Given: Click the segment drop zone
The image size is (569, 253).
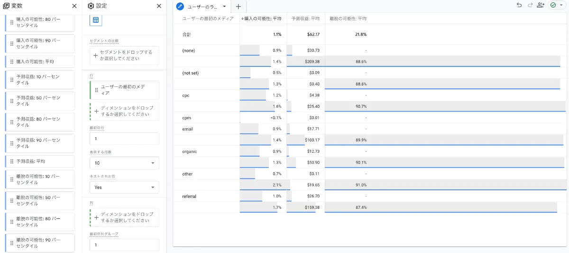Looking at the screenshot, I should (x=124, y=56).
